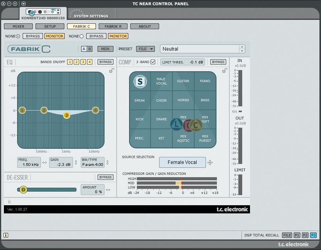Click the compressor lock icon
Viewport: 321px width, 250px height.
(x=225, y=70)
